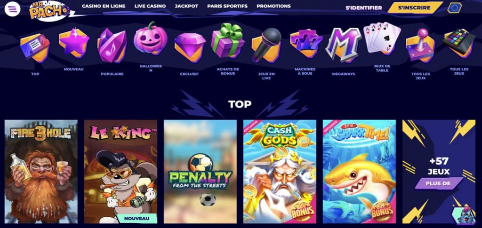Image resolution: width=482 pixels, height=228 pixels.
Task: Open the EU flag language selector
Action: point(454,8)
